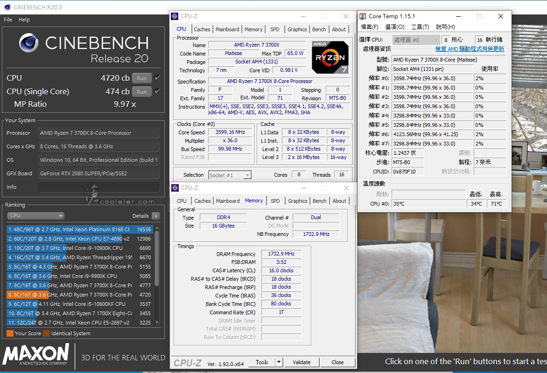Open the Cinebench File menu
Viewport: 547px width, 373px height.
8,20
